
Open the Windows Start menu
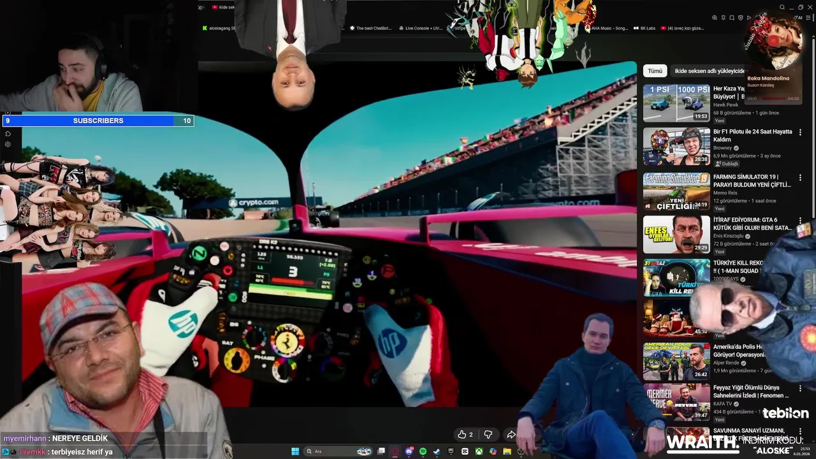click(295, 451)
